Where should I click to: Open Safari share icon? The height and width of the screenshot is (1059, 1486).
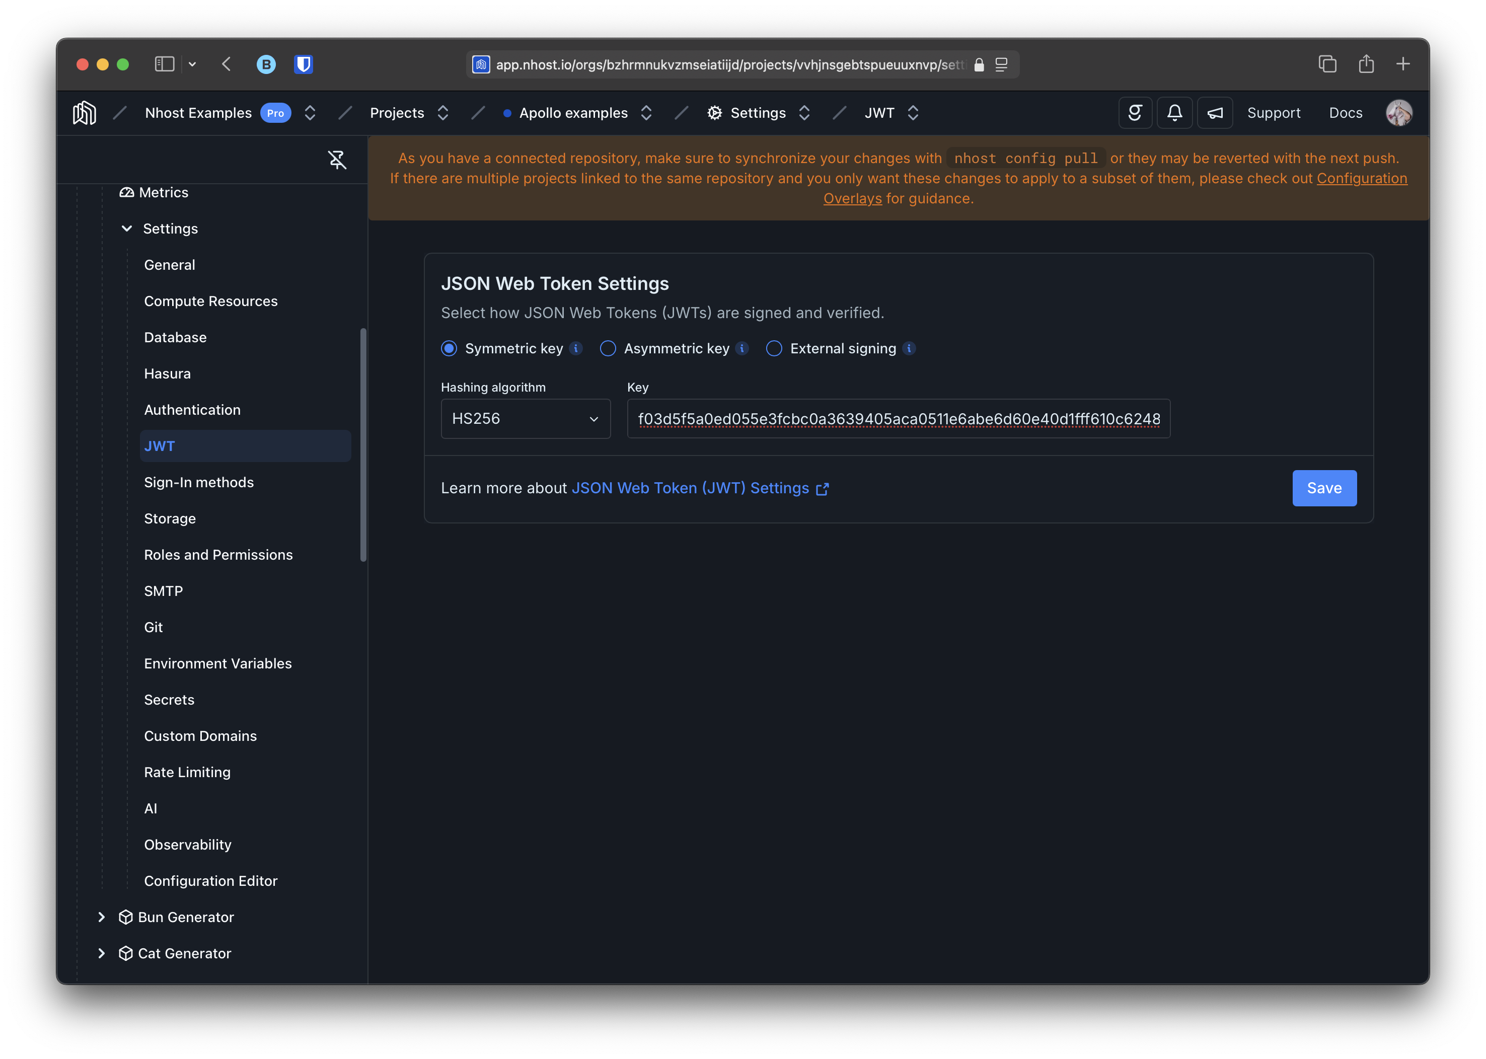click(x=1366, y=64)
